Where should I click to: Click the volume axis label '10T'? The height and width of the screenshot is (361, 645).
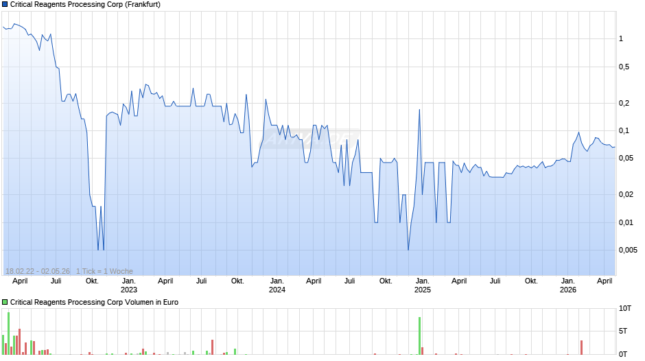point(625,308)
